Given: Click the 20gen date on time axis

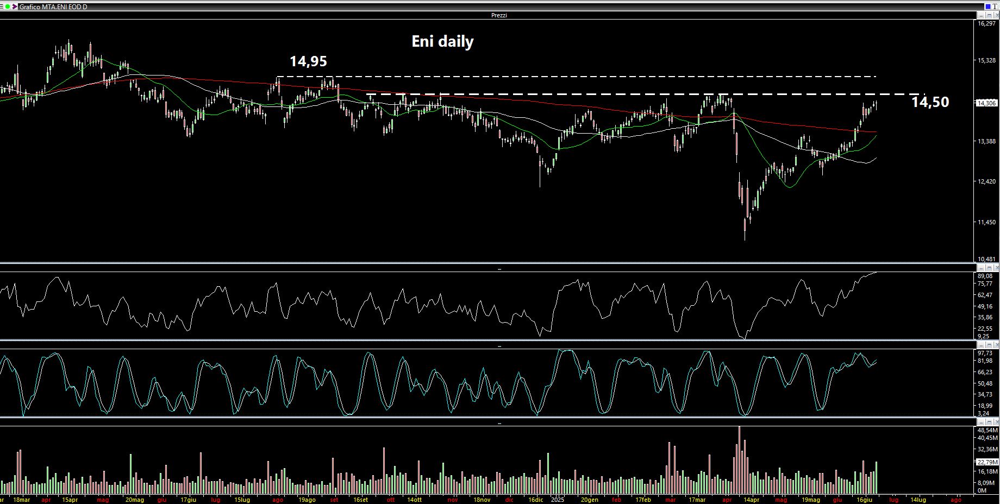Looking at the screenshot, I should click(x=589, y=500).
